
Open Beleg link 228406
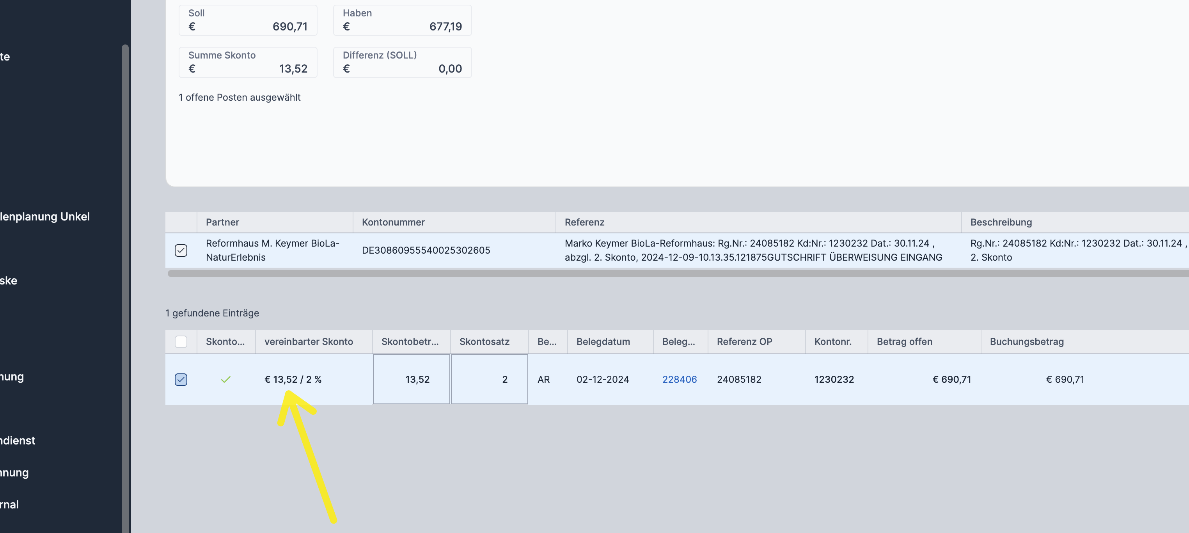pos(679,380)
